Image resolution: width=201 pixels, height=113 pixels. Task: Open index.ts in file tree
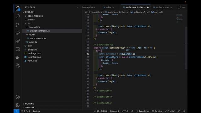(52, 42)
